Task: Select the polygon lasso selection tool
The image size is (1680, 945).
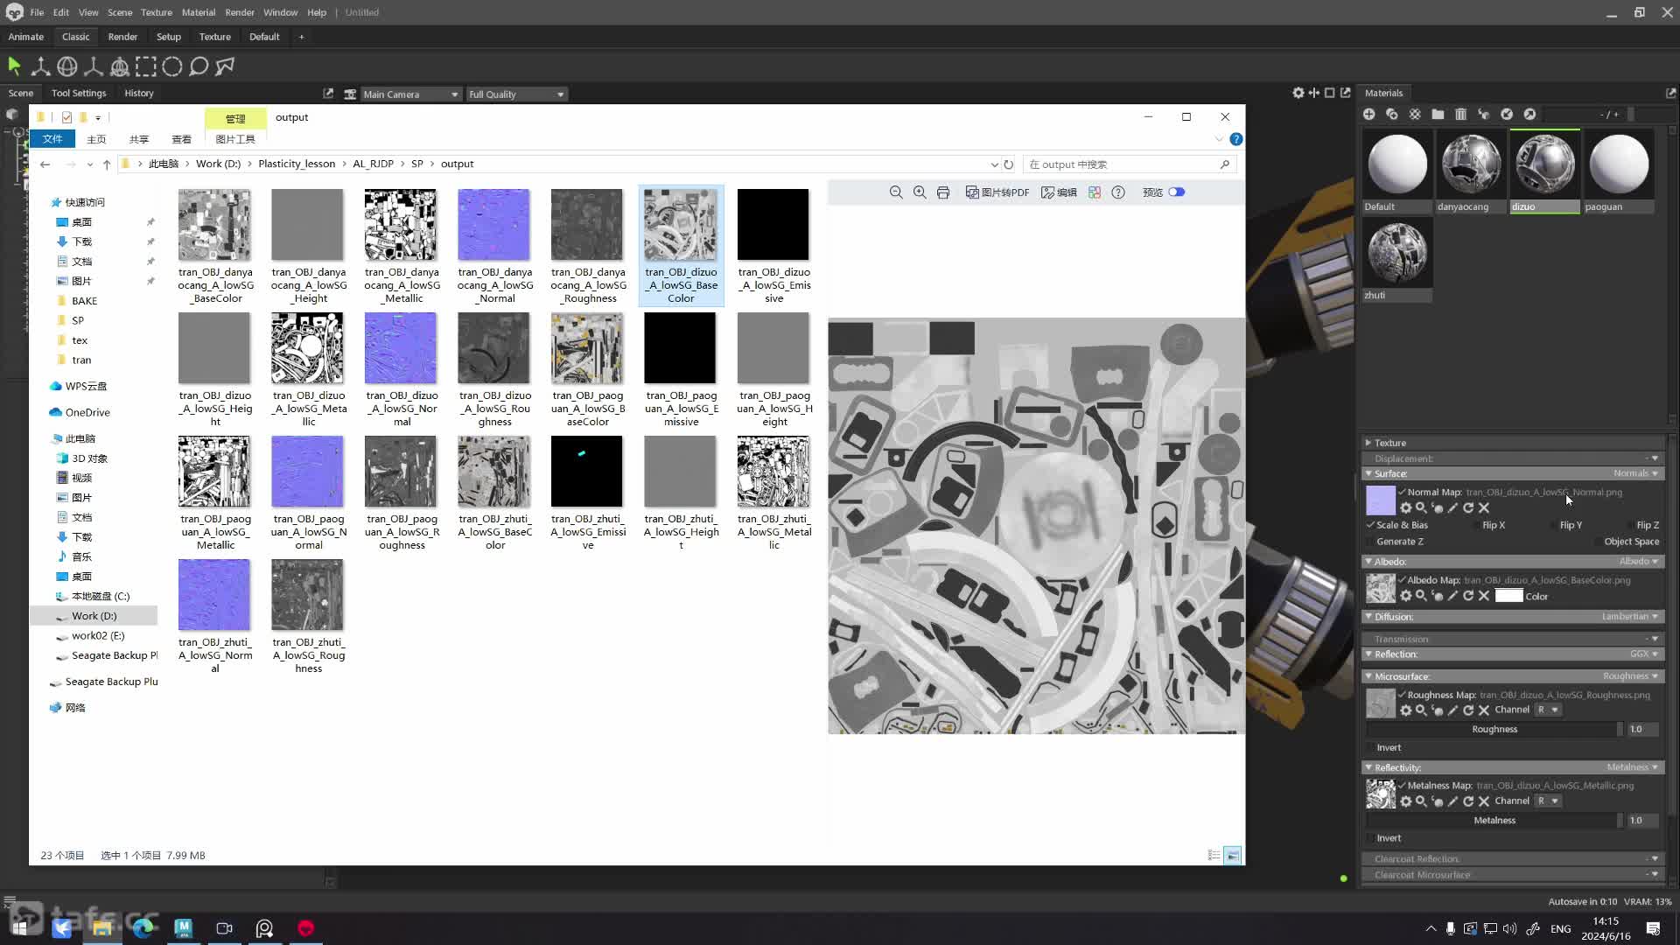Action: (x=225, y=66)
